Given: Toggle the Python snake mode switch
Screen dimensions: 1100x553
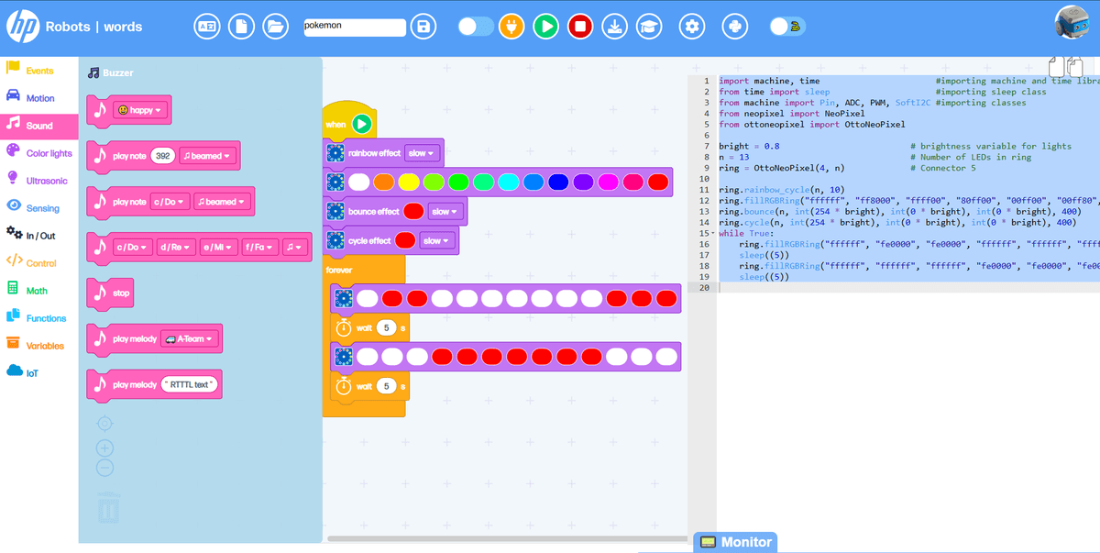Looking at the screenshot, I should [782, 27].
